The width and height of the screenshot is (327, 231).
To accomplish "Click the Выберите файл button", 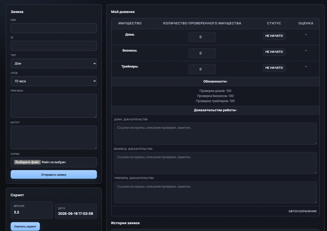I will [27, 162].
